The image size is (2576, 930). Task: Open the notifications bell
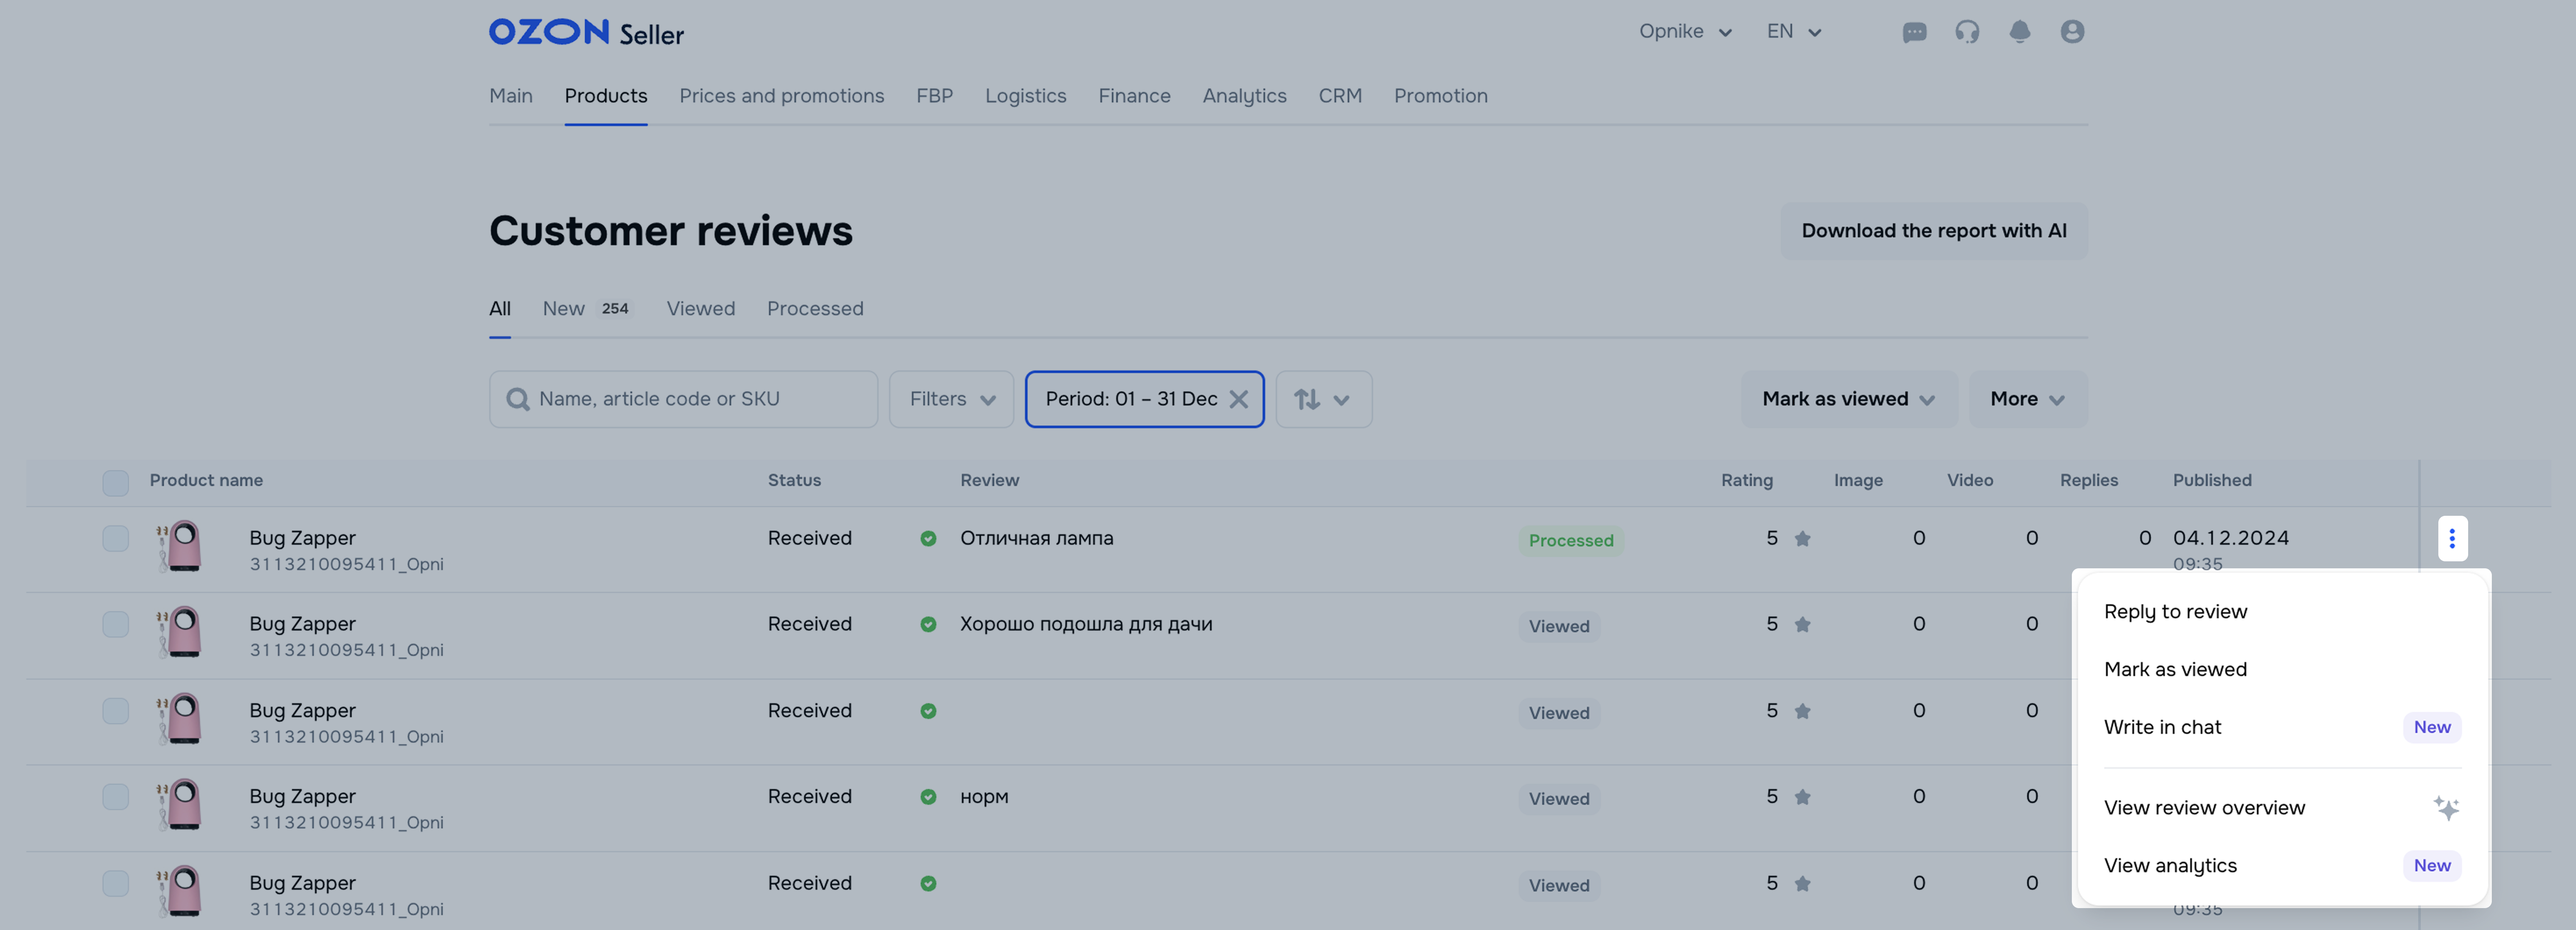pyautogui.click(x=2019, y=32)
